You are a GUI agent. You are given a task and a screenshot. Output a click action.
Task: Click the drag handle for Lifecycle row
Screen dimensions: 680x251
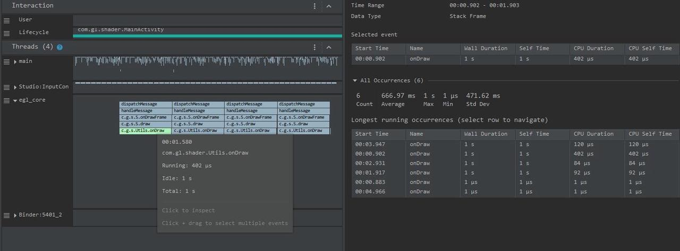pos(6,33)
